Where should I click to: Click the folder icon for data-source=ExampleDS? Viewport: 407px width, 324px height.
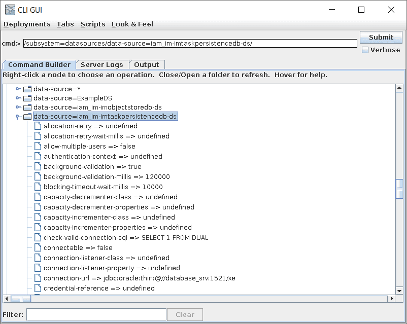tap(27, 97)
